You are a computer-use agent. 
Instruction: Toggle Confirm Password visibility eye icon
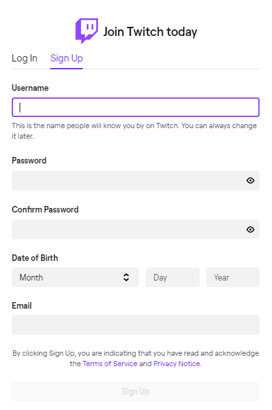[250, 230]
